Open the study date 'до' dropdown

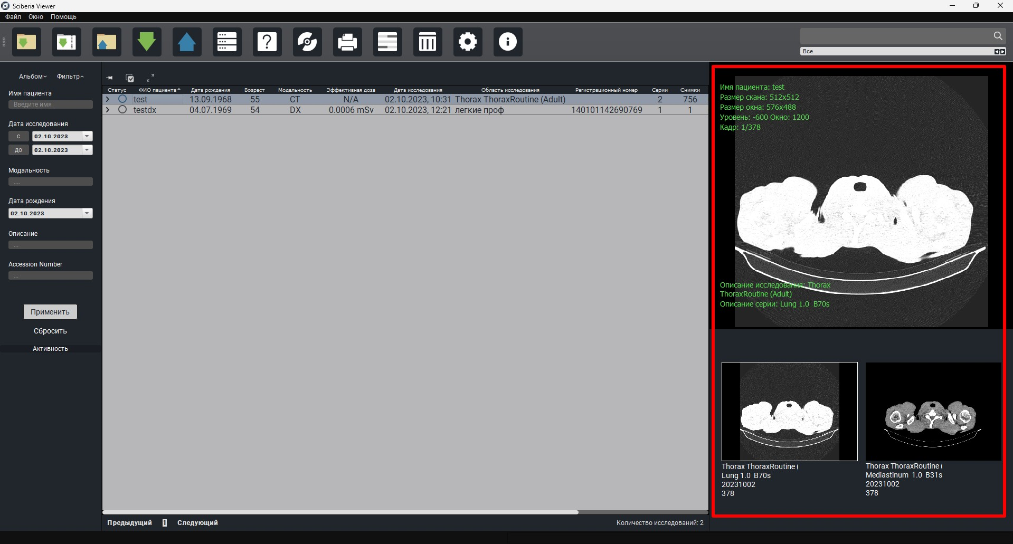point(87,150)
